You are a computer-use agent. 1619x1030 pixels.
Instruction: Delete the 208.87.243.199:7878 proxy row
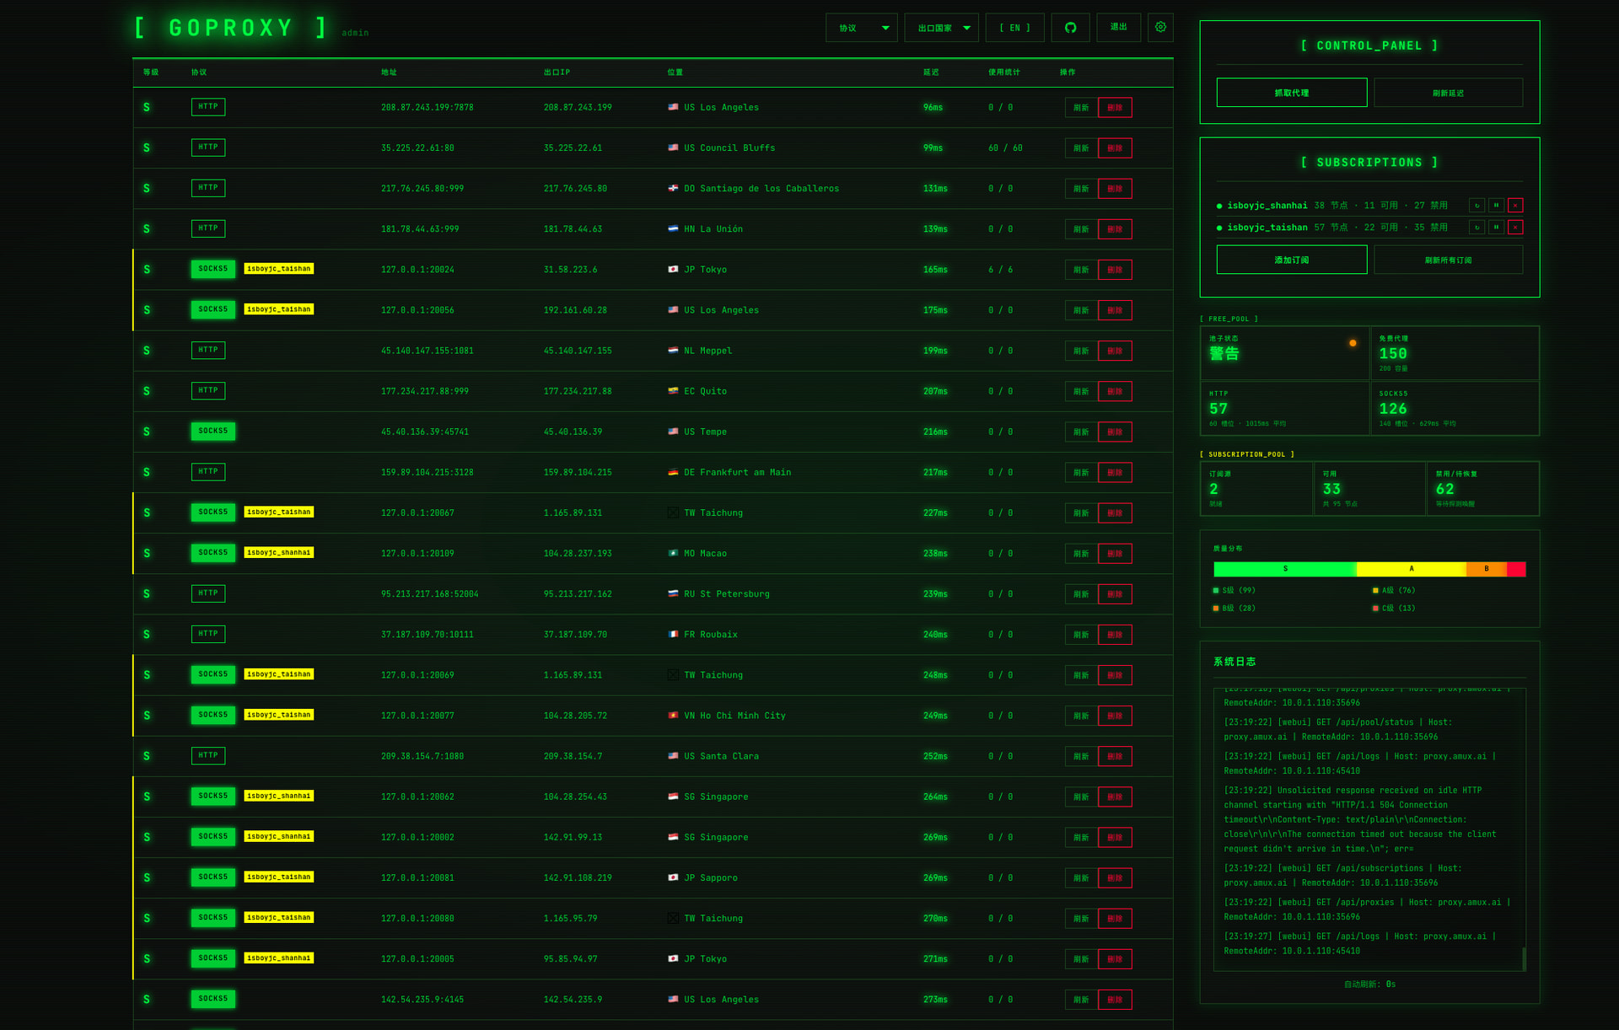click(1115, 108)
